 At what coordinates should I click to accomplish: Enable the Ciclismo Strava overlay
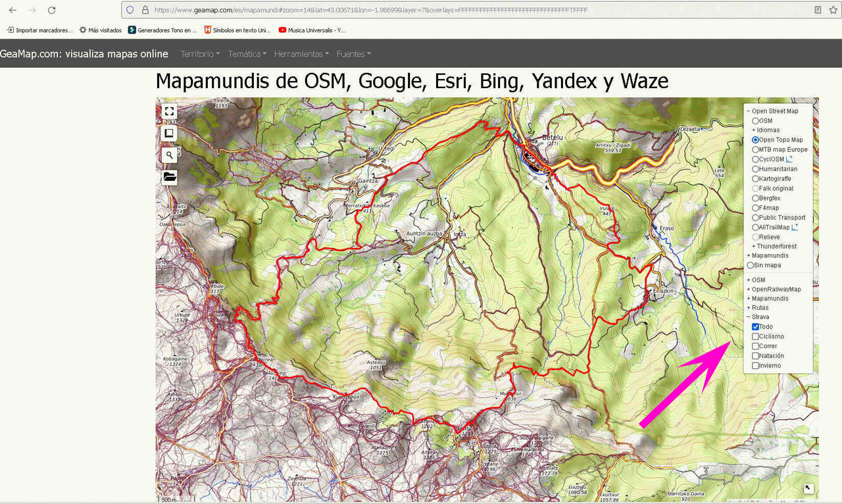[x=755, y=336]
